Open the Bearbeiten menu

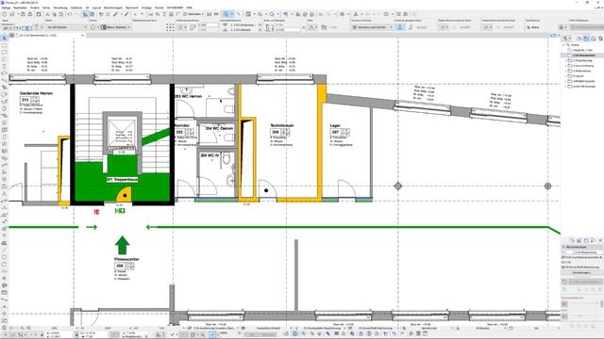pos(21,8)
